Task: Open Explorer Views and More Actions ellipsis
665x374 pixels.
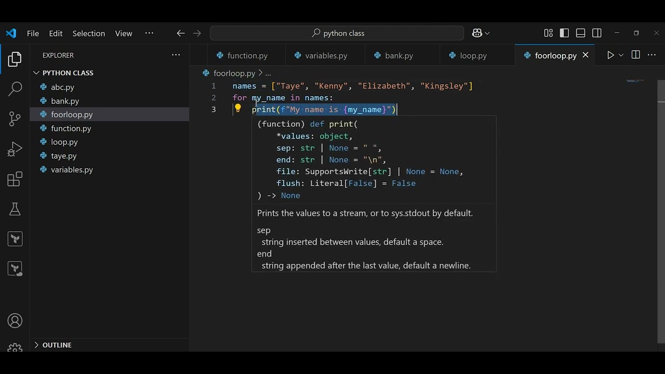Action: (x=176, y=55)
